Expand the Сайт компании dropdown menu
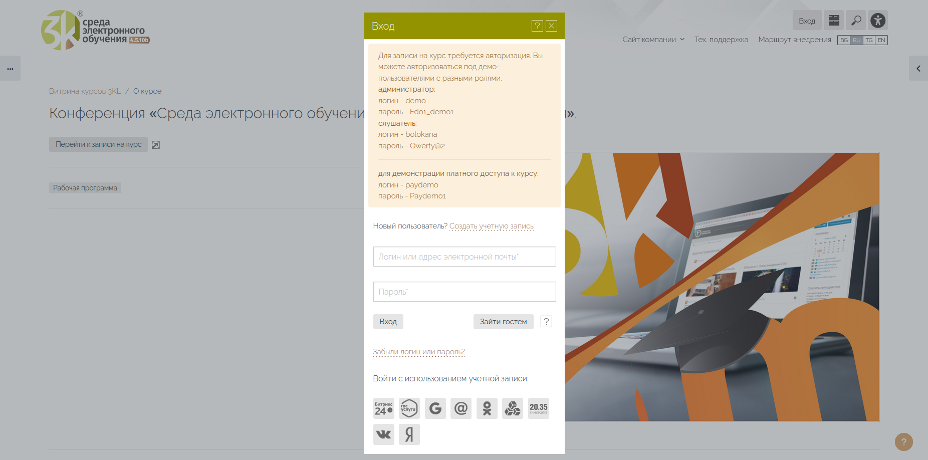928x460 pixels. 653,40
